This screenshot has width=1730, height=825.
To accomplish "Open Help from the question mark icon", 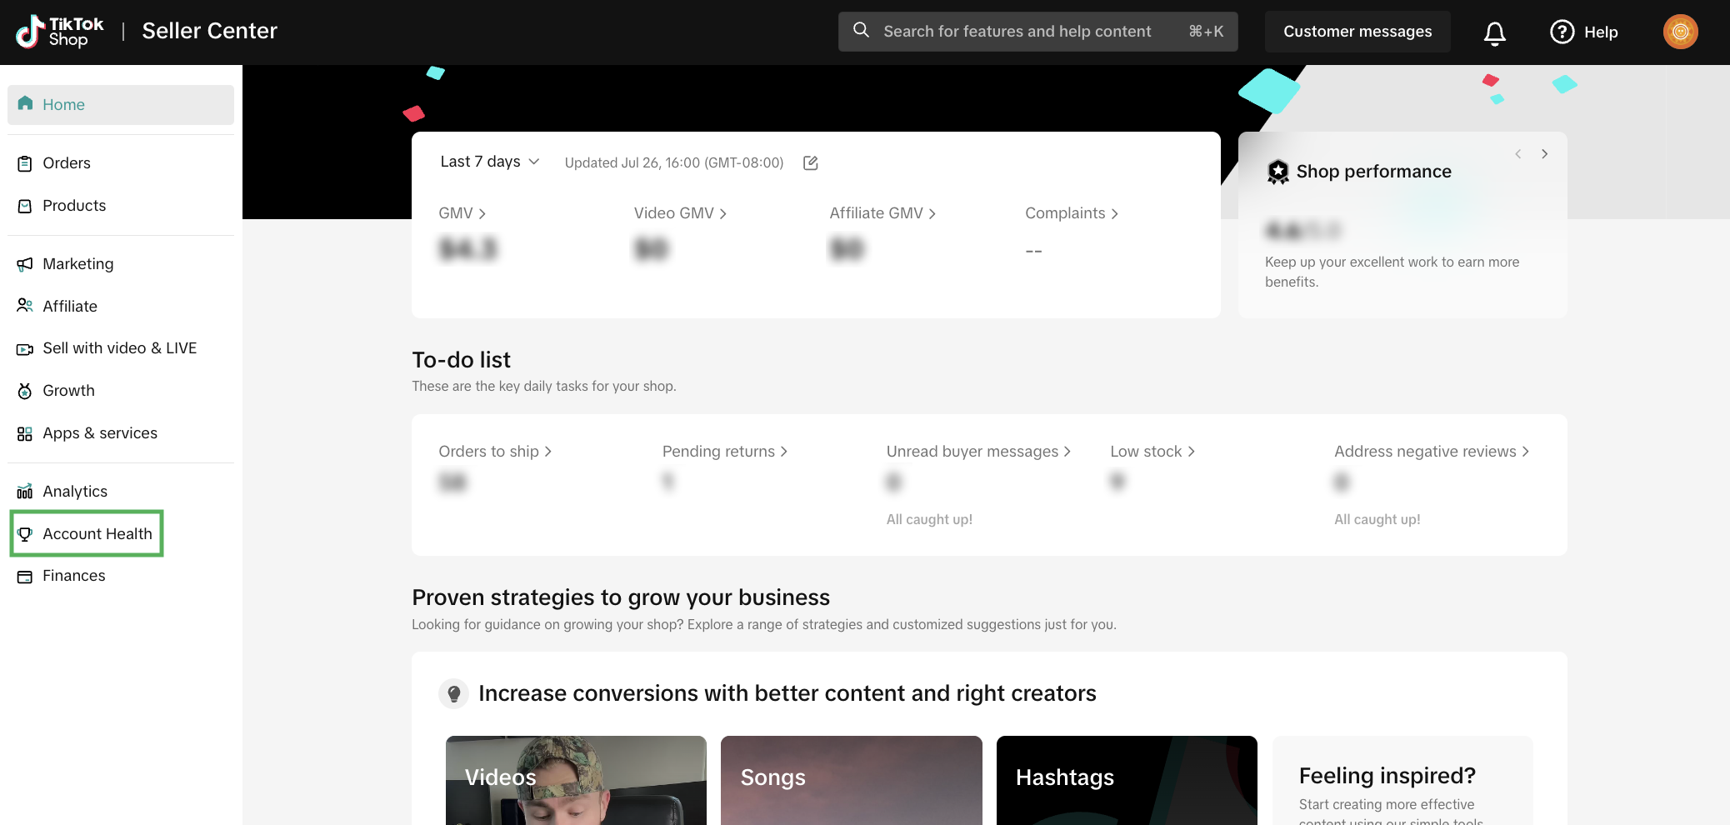I will point(1562,32).
